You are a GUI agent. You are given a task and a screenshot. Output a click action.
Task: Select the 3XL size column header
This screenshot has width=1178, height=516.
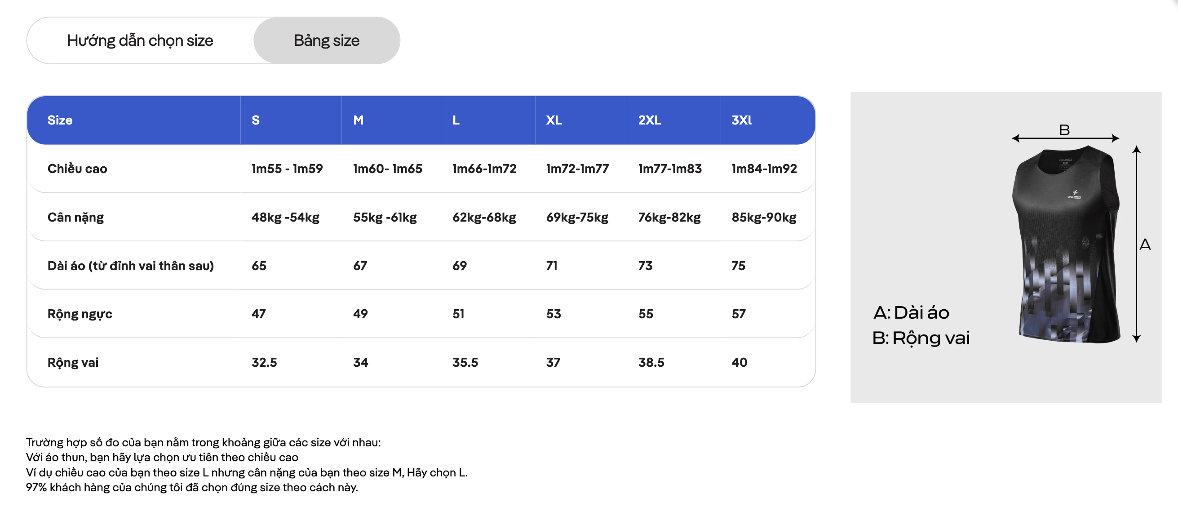pos(741,120)
